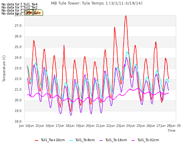Click the Time axis label
Viewport: 194px width, 146px height.
172,130
